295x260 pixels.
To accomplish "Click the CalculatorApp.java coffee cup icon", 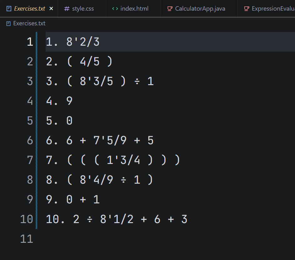I will (170, 9).
